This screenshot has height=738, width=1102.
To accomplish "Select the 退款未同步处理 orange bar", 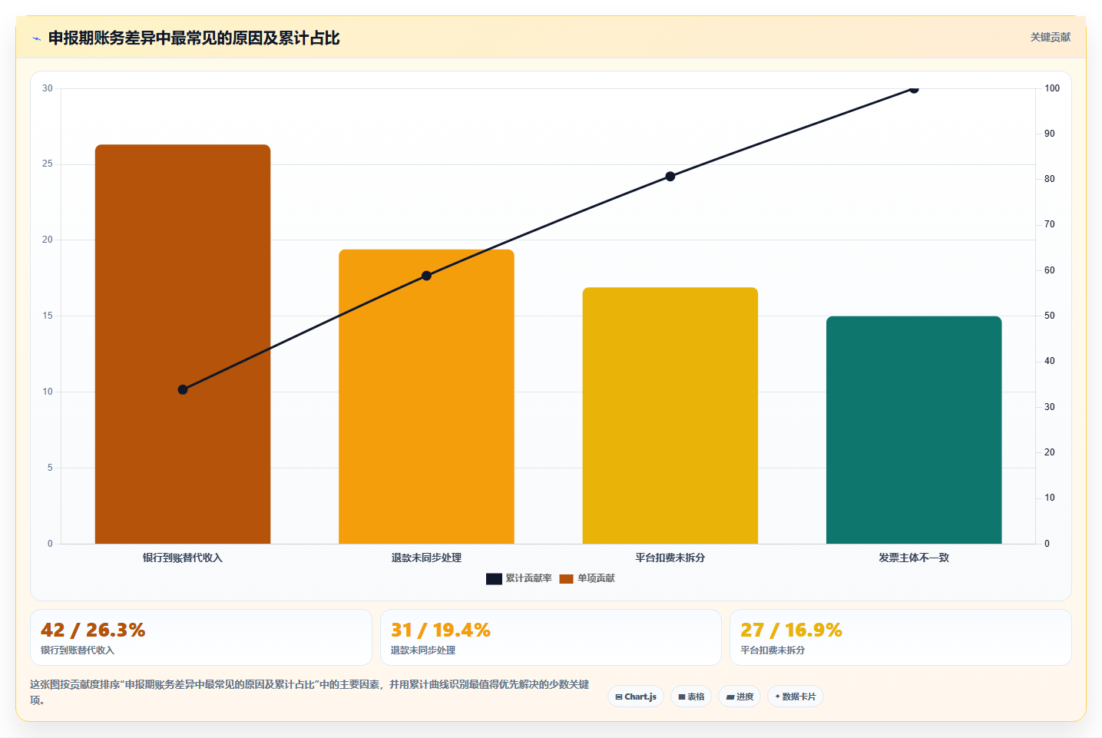I will pos(426,396).
